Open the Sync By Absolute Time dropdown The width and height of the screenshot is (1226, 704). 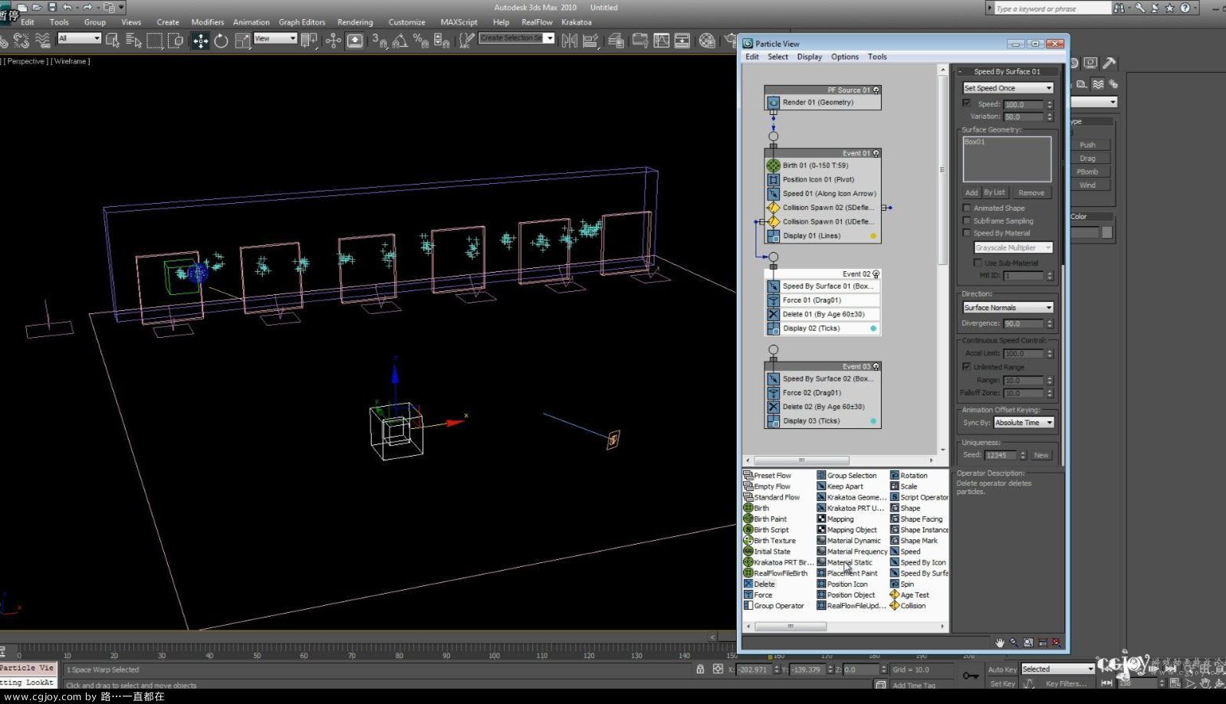1024,422
